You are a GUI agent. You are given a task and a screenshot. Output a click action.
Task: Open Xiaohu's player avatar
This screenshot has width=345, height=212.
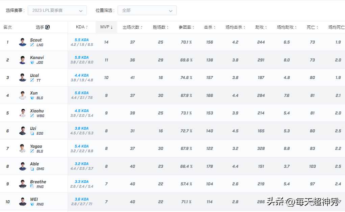tap(22, 113)
